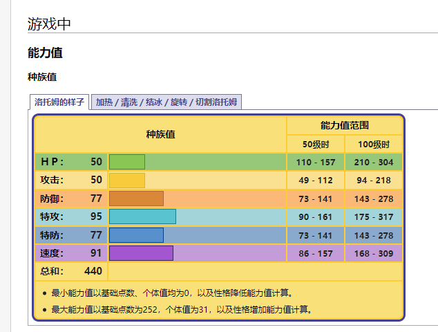The height and width of the screenshot is (332, 438).
Task: Select special attack range 175 - 317
Action: (x=374, y=216)
